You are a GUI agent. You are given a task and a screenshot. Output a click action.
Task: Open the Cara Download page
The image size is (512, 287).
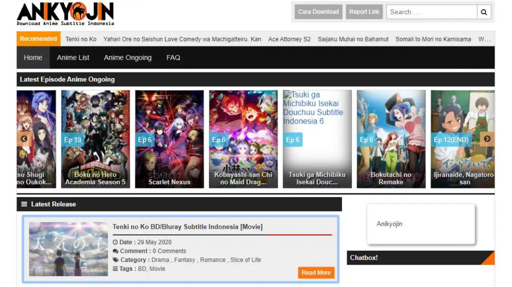tap(318, 12)
